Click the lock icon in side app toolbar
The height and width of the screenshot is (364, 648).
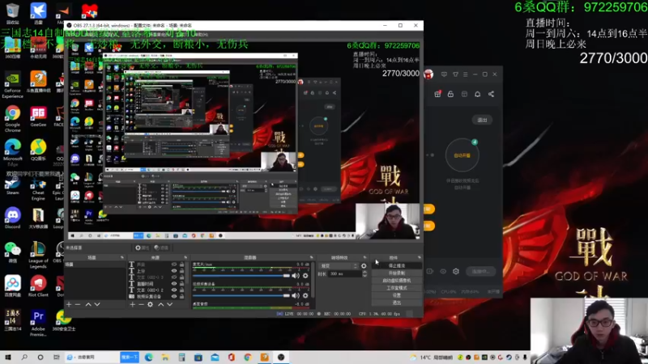click(x=450, y=94)
